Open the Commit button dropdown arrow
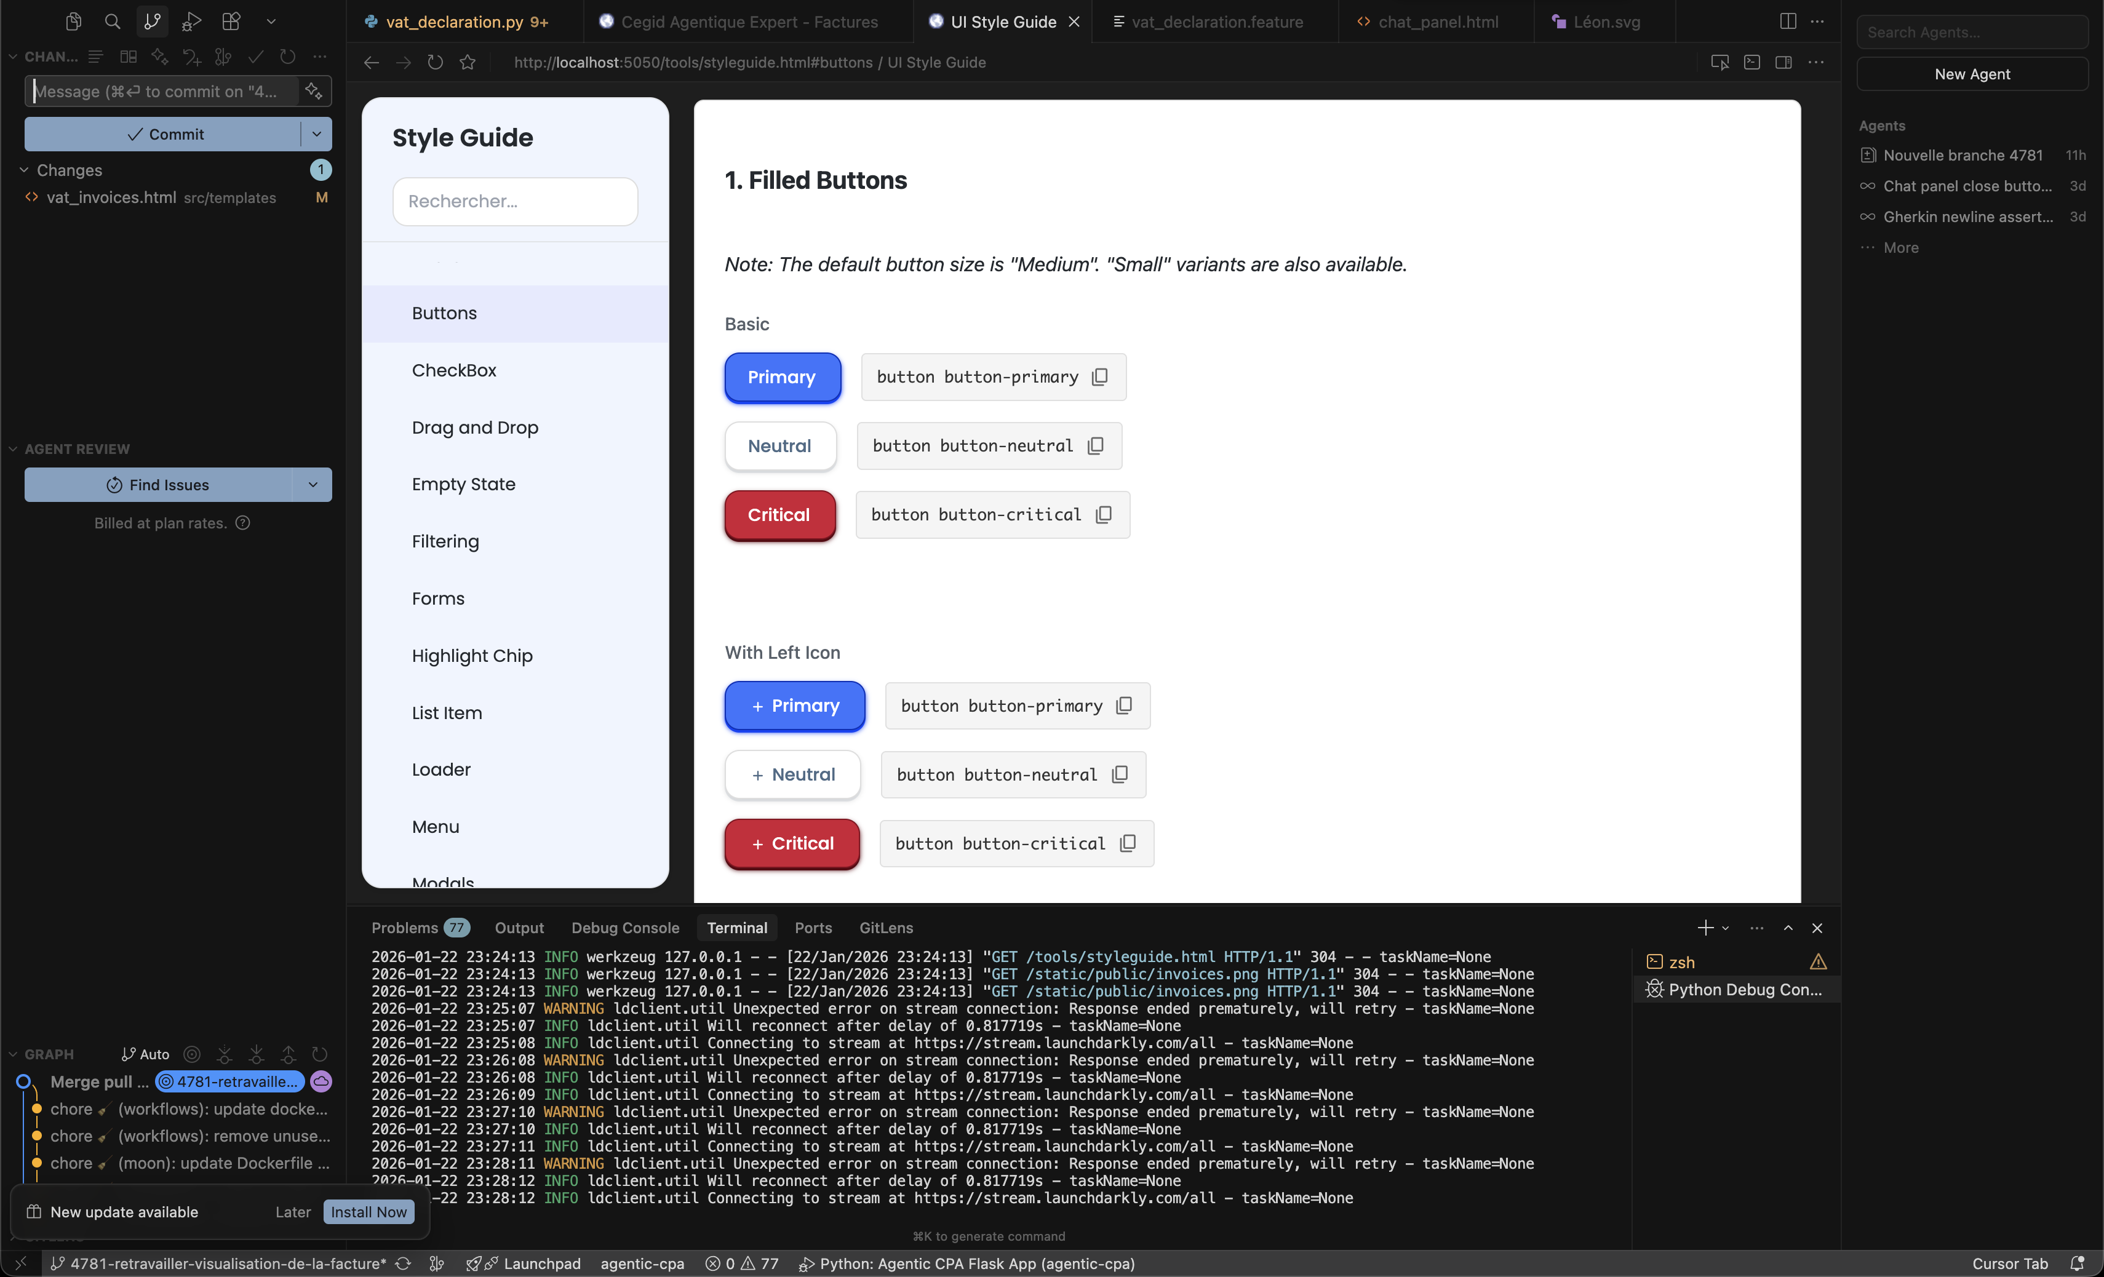The width and height of the screenshot is (2104, 1277). pyautogui.click(x=317, y=134)
